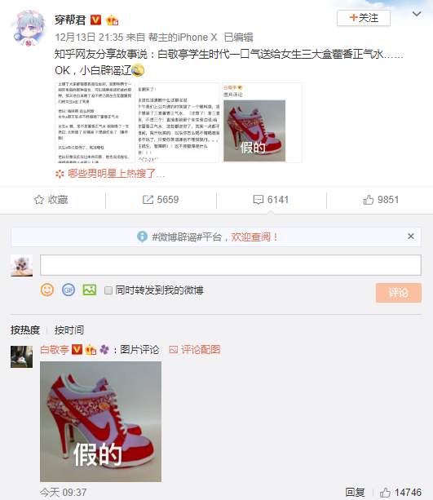Expand the post options chevron at top right
Screen dimensions: 433x500
tap(417, 14)
